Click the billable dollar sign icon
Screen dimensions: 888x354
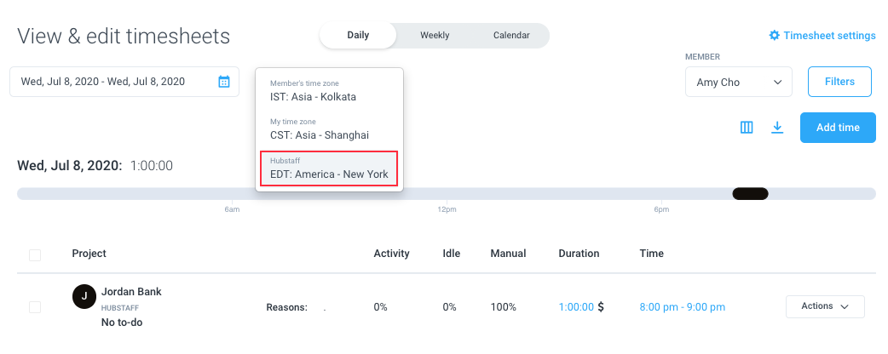(x=601, y=307)
